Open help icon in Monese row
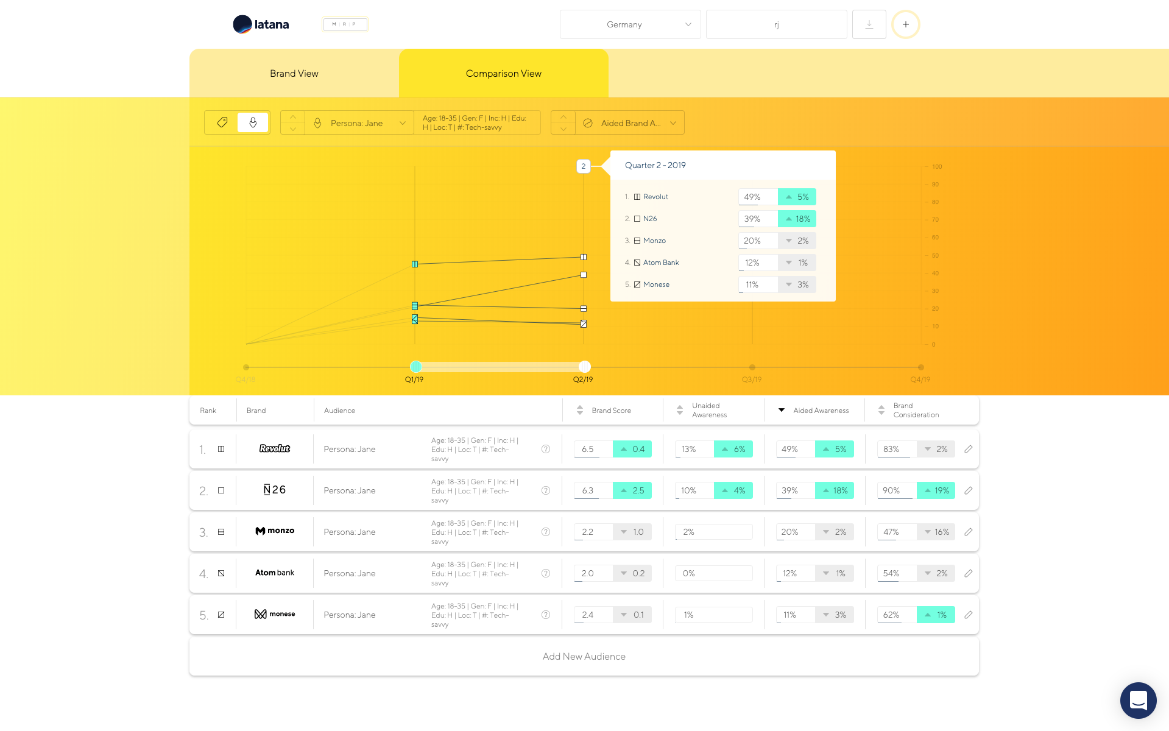 546,615
